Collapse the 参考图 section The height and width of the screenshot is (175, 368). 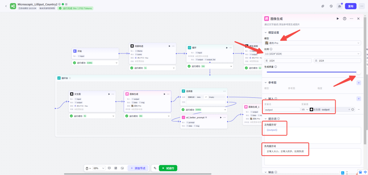pos(266,83)
